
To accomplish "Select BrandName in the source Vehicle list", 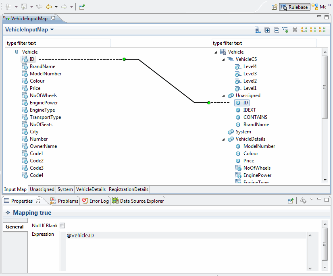I will (x=42, y=66).
